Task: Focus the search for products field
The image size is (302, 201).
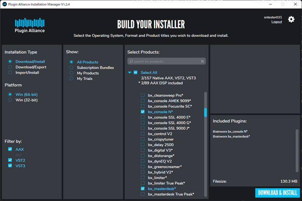Action: 166,61
